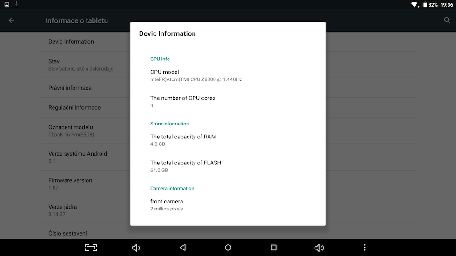Image resolution: width=456 pixels, height=256 pixels.
Task: Tap the back arrow in the header
Action: [12, 20]
